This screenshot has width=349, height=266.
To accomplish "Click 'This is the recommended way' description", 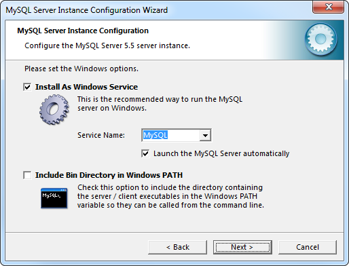I will pos(160,104).
